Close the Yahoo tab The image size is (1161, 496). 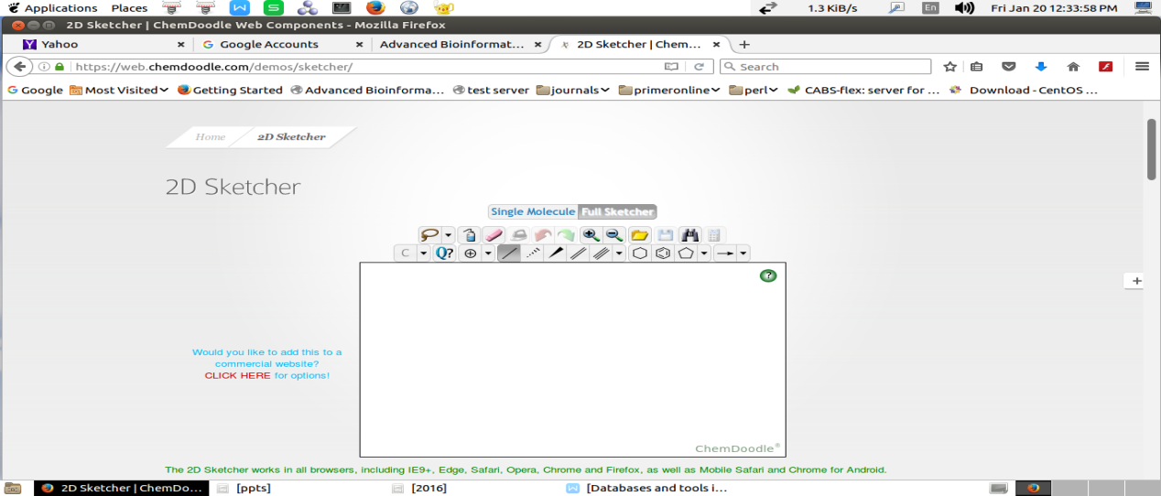pos(180,44)
